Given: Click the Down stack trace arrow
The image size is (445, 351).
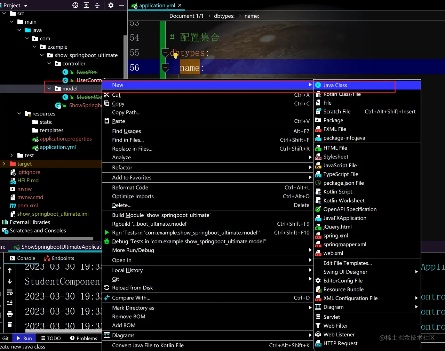Looking at the screenshot, I should [10, 281].
